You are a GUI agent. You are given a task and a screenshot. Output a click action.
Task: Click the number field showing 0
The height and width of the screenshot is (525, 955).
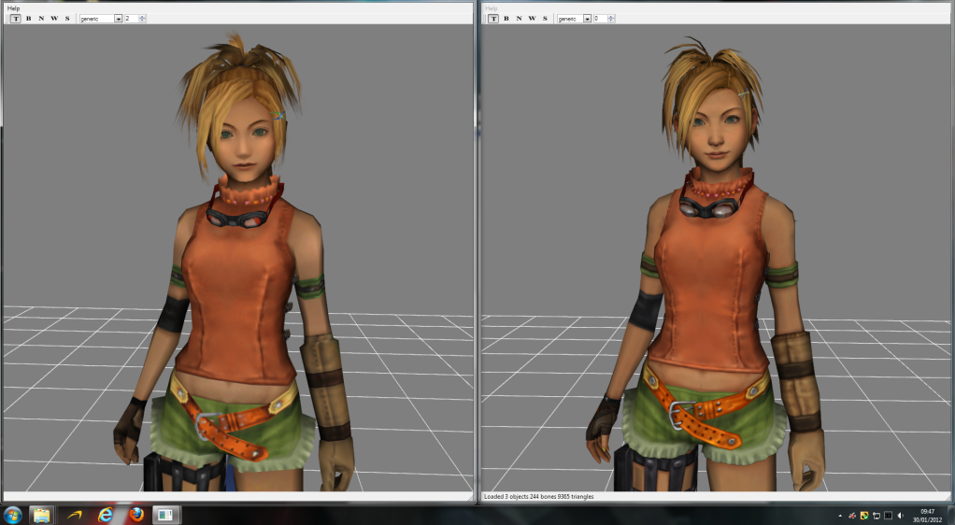click(600, 19)
